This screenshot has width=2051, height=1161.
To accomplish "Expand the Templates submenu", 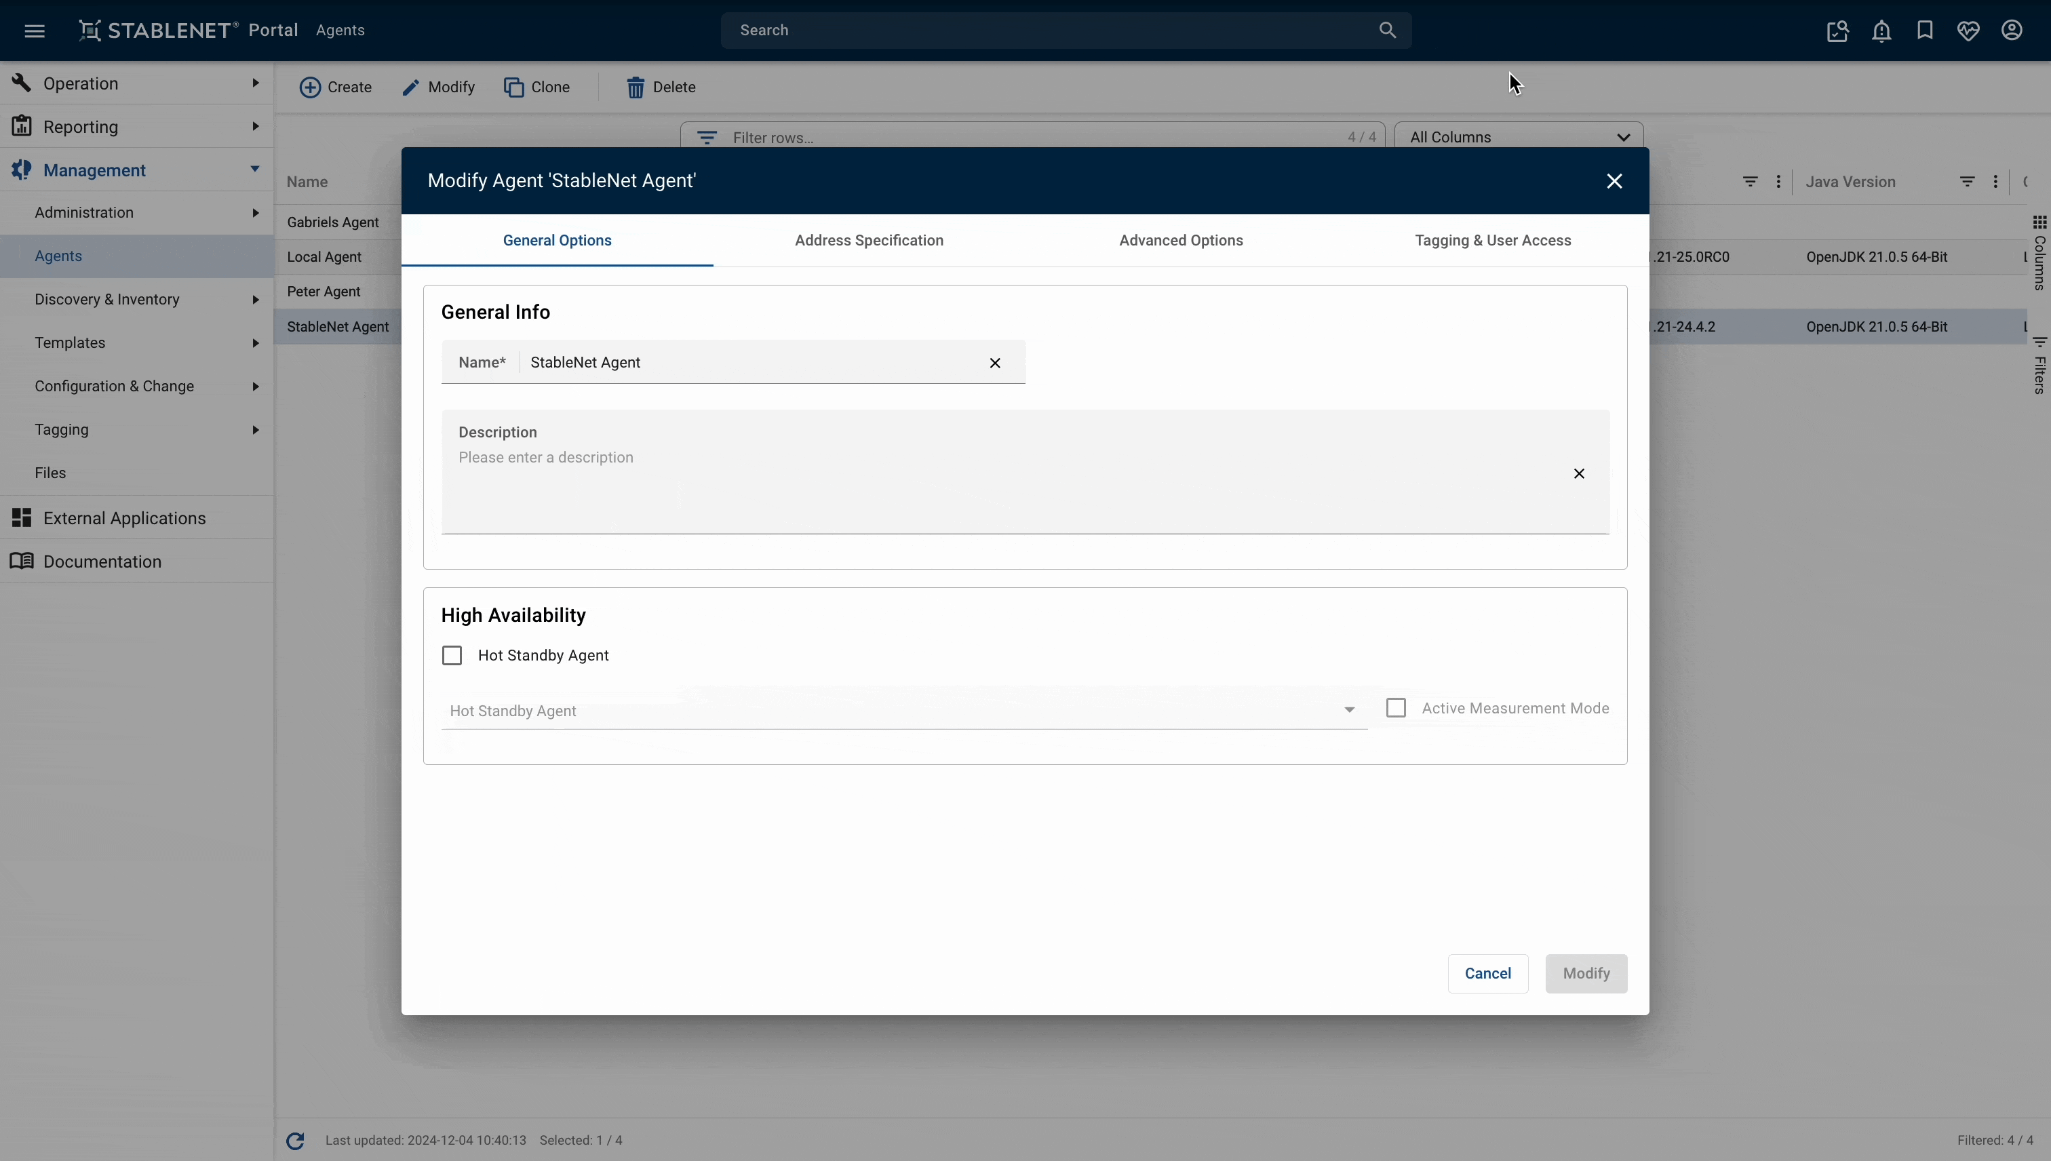I will (255, 343).
